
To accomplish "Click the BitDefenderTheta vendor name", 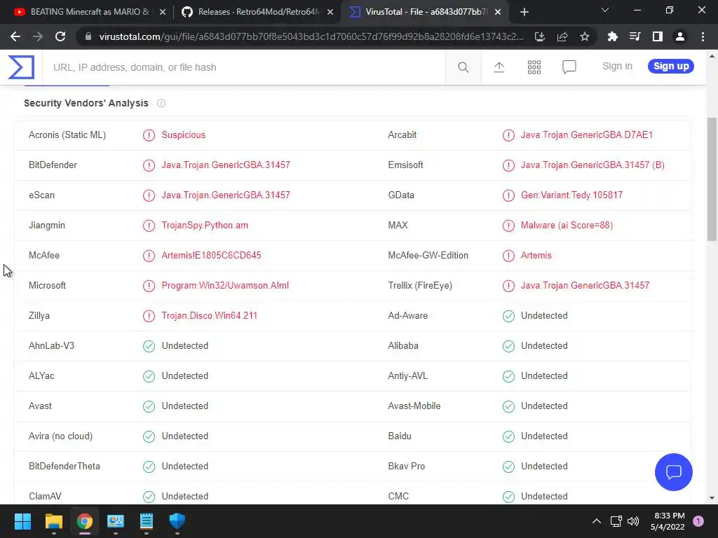I will (64, 466).
